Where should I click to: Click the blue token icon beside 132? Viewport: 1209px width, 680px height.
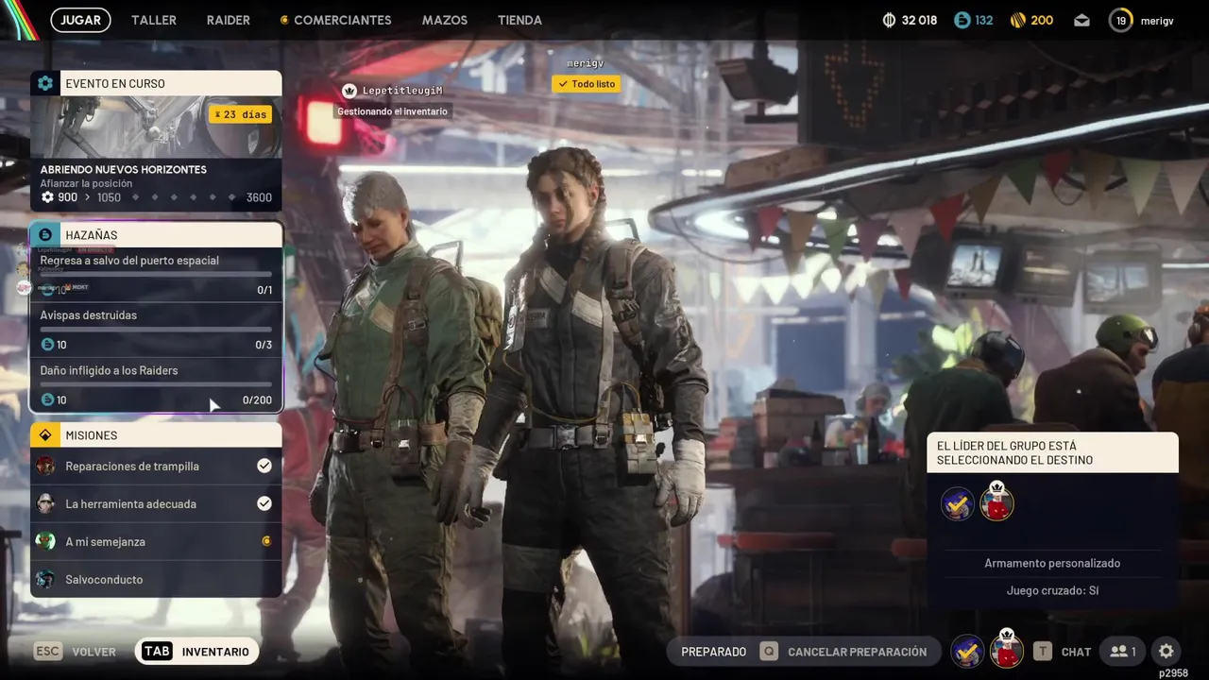[x=962, y=20]
